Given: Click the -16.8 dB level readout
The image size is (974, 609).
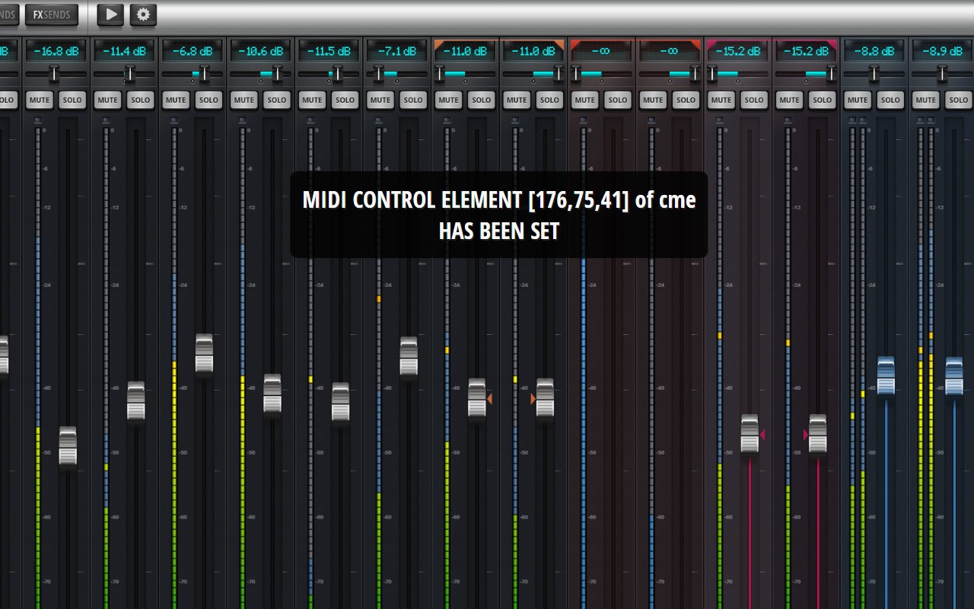Looking at the screenshot, I should (56, 51).
